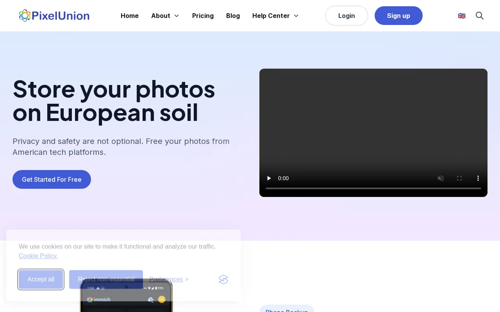Image resolution: width=500 pixels, height=312 pixels.
Task: Visit the Blog page
Action: point(233,16)
